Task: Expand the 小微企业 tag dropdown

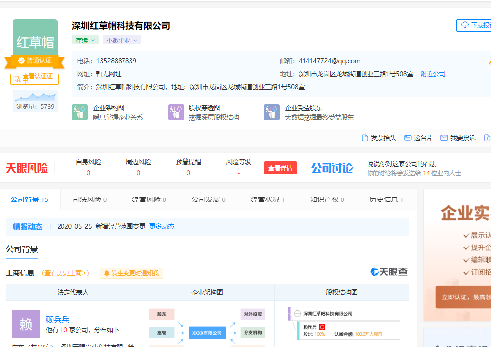Action: [x=122, y=40]
